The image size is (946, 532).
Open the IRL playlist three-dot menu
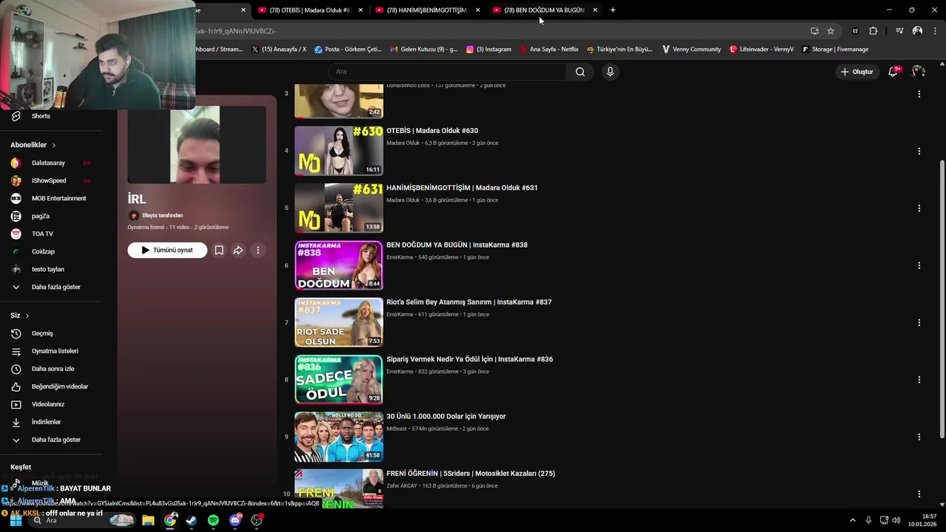(258, 250)
